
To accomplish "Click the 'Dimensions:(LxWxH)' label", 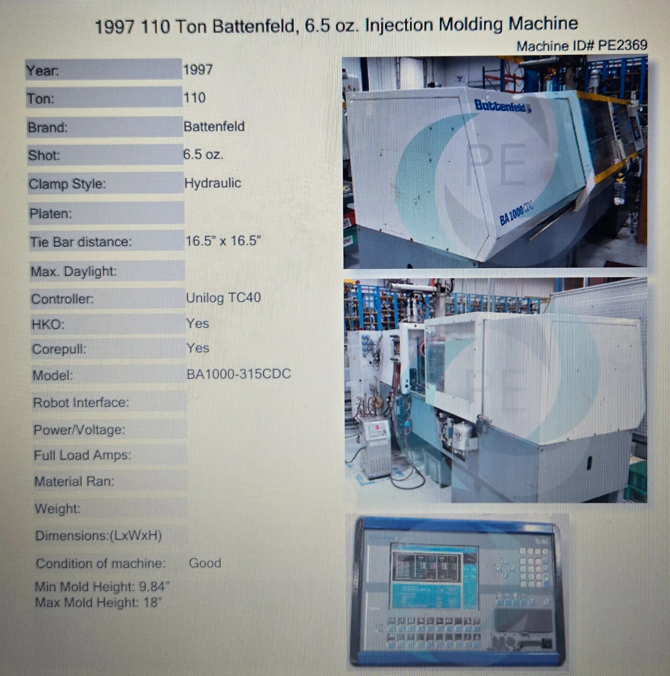I will point(99,536).
